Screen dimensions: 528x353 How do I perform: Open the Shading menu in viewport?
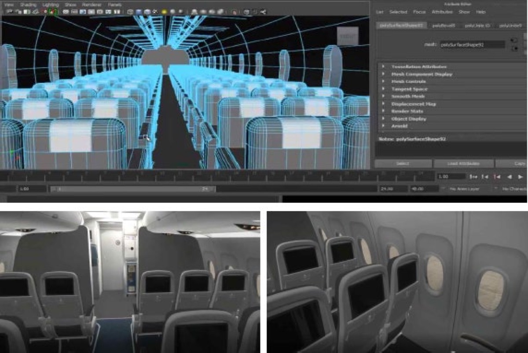(x=28, y=4)
